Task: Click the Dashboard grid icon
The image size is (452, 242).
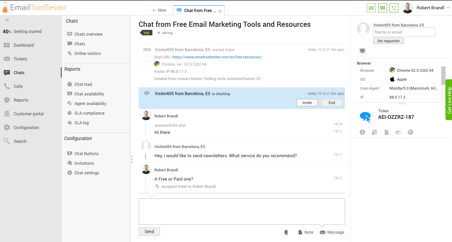Action: point(7,45)
